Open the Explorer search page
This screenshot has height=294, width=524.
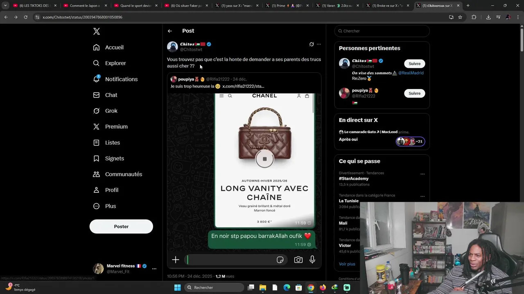click(x=110, y=63)
